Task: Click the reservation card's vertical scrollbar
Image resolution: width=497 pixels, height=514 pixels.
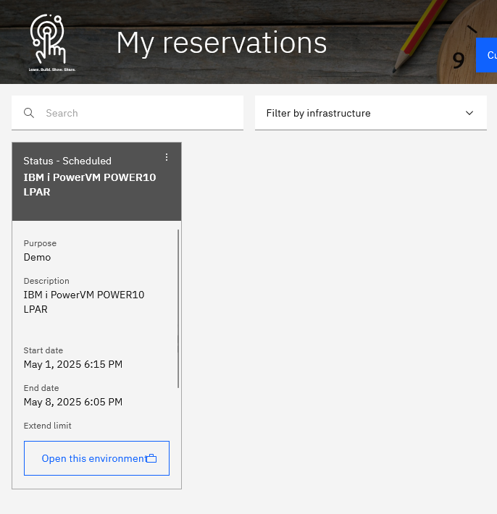Action: [x=178, y=308]
